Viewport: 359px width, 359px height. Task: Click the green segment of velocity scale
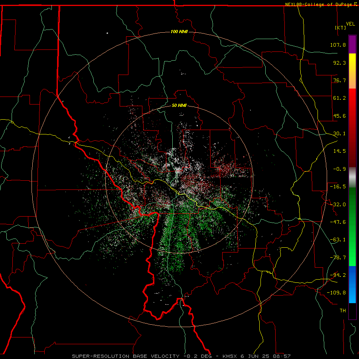pyautogui.click(x=352, y=227)
